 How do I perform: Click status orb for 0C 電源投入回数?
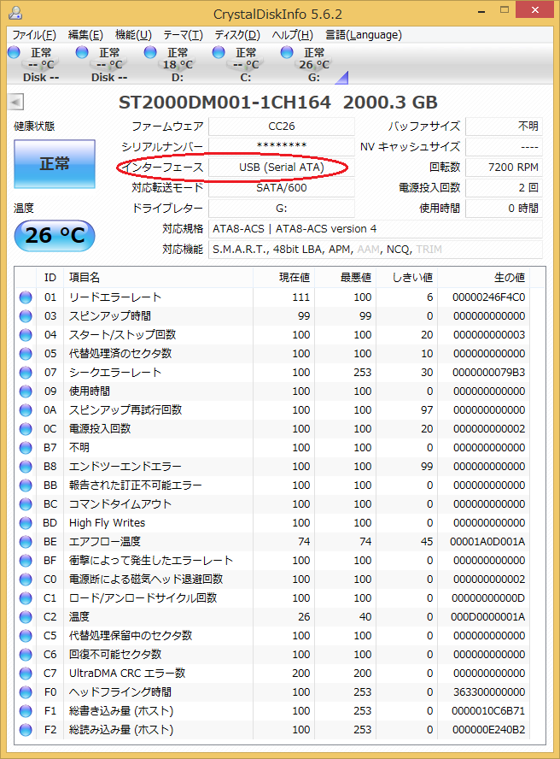click(26, 429)
